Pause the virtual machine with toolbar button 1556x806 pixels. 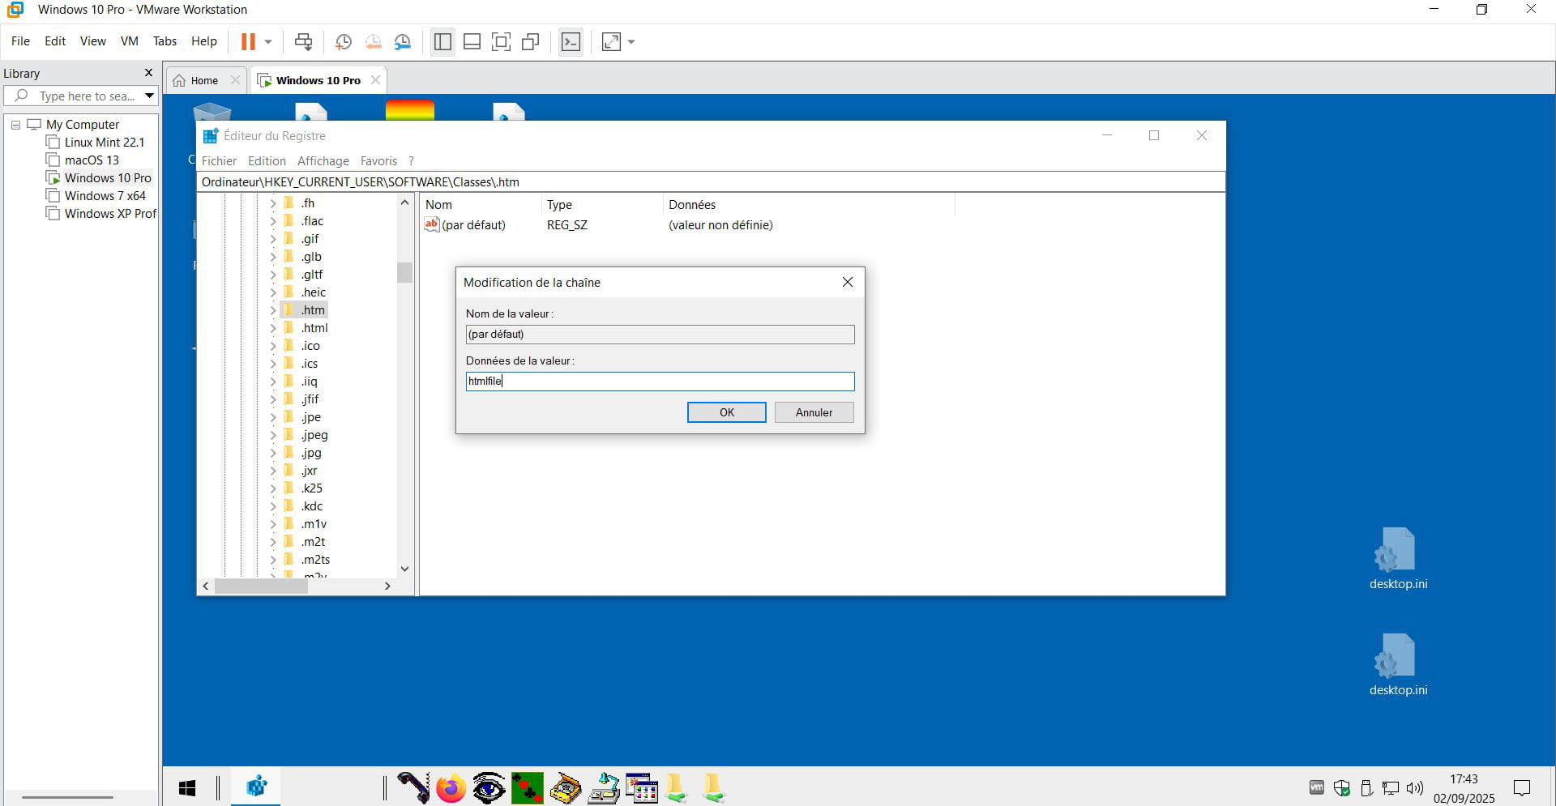click(x=248, y=41)
